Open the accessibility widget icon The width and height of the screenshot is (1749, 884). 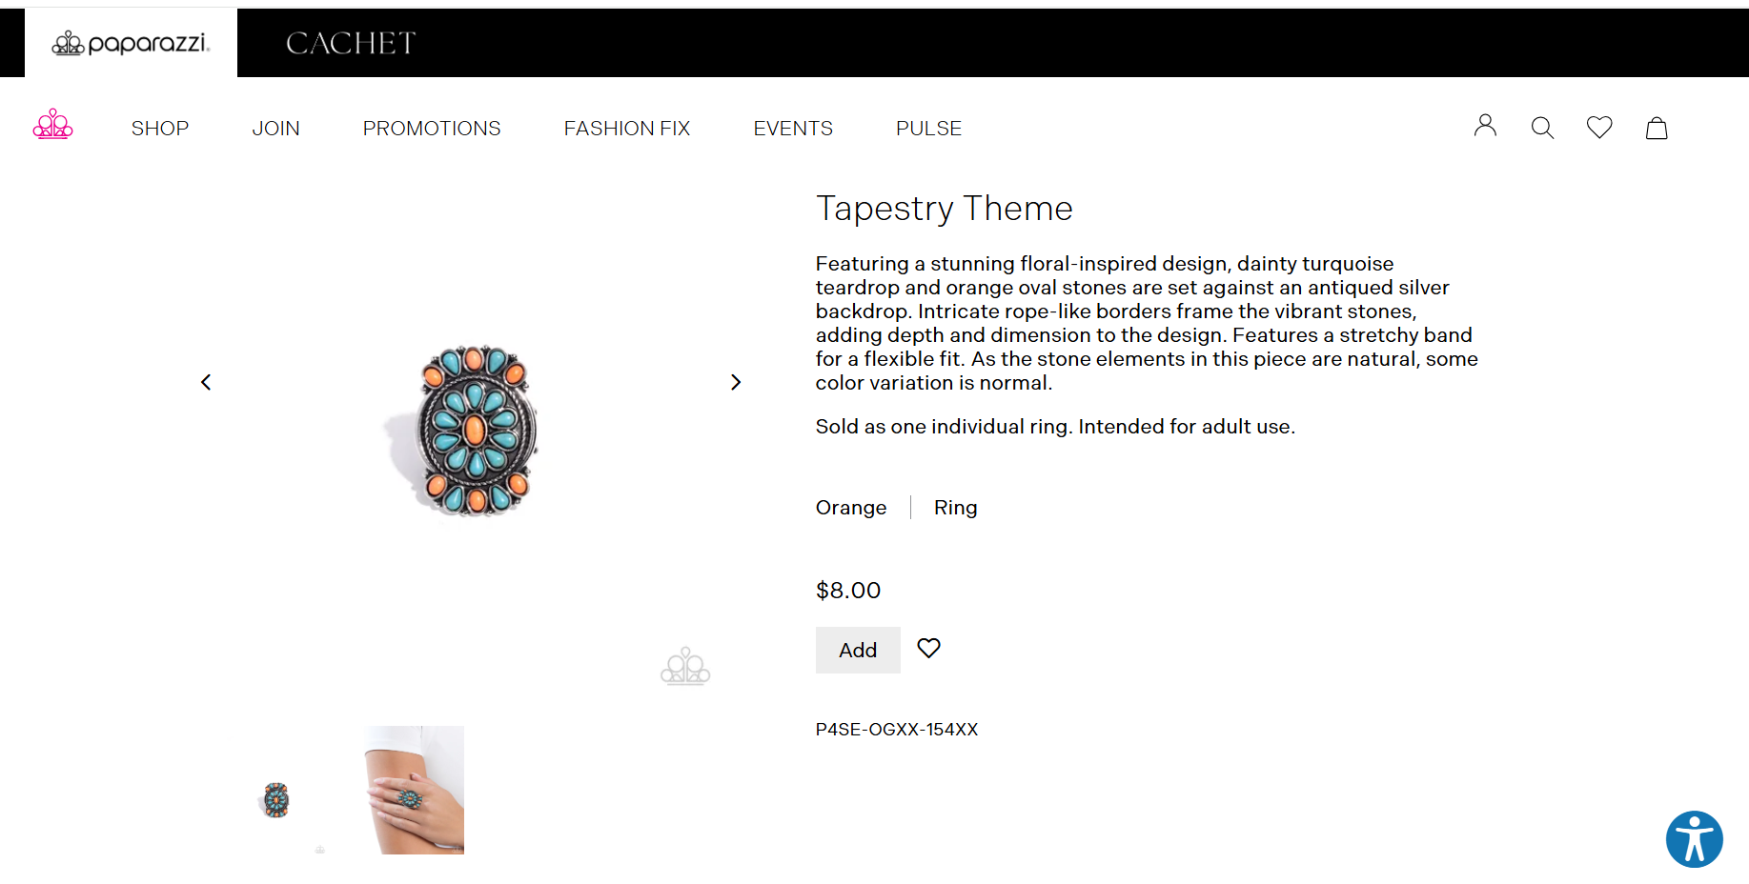pyautogui.click(x=1694, y=839)
